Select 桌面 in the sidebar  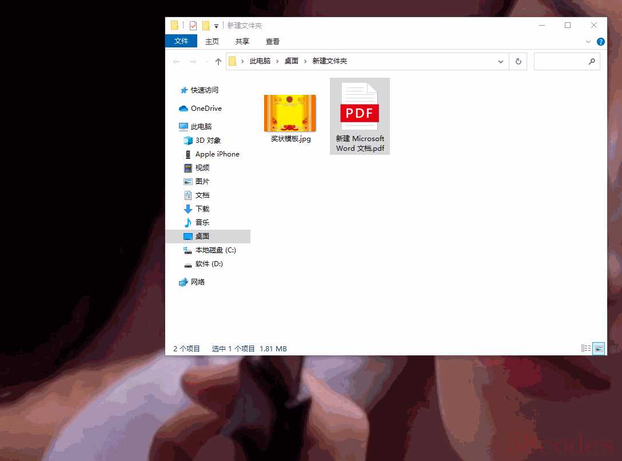pyautogui.click(x=208, y=236)
